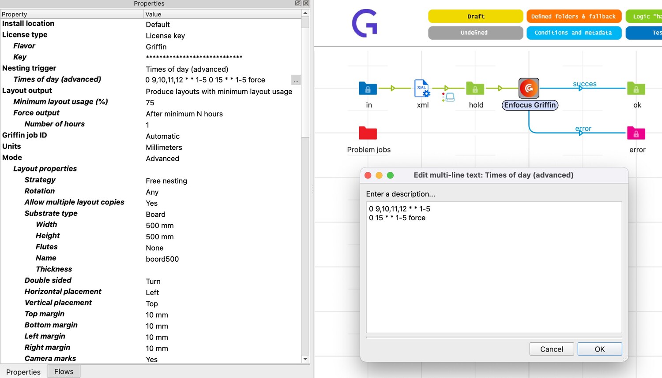
Task: Open the Force output value dropdown
Action: point(184,114)
